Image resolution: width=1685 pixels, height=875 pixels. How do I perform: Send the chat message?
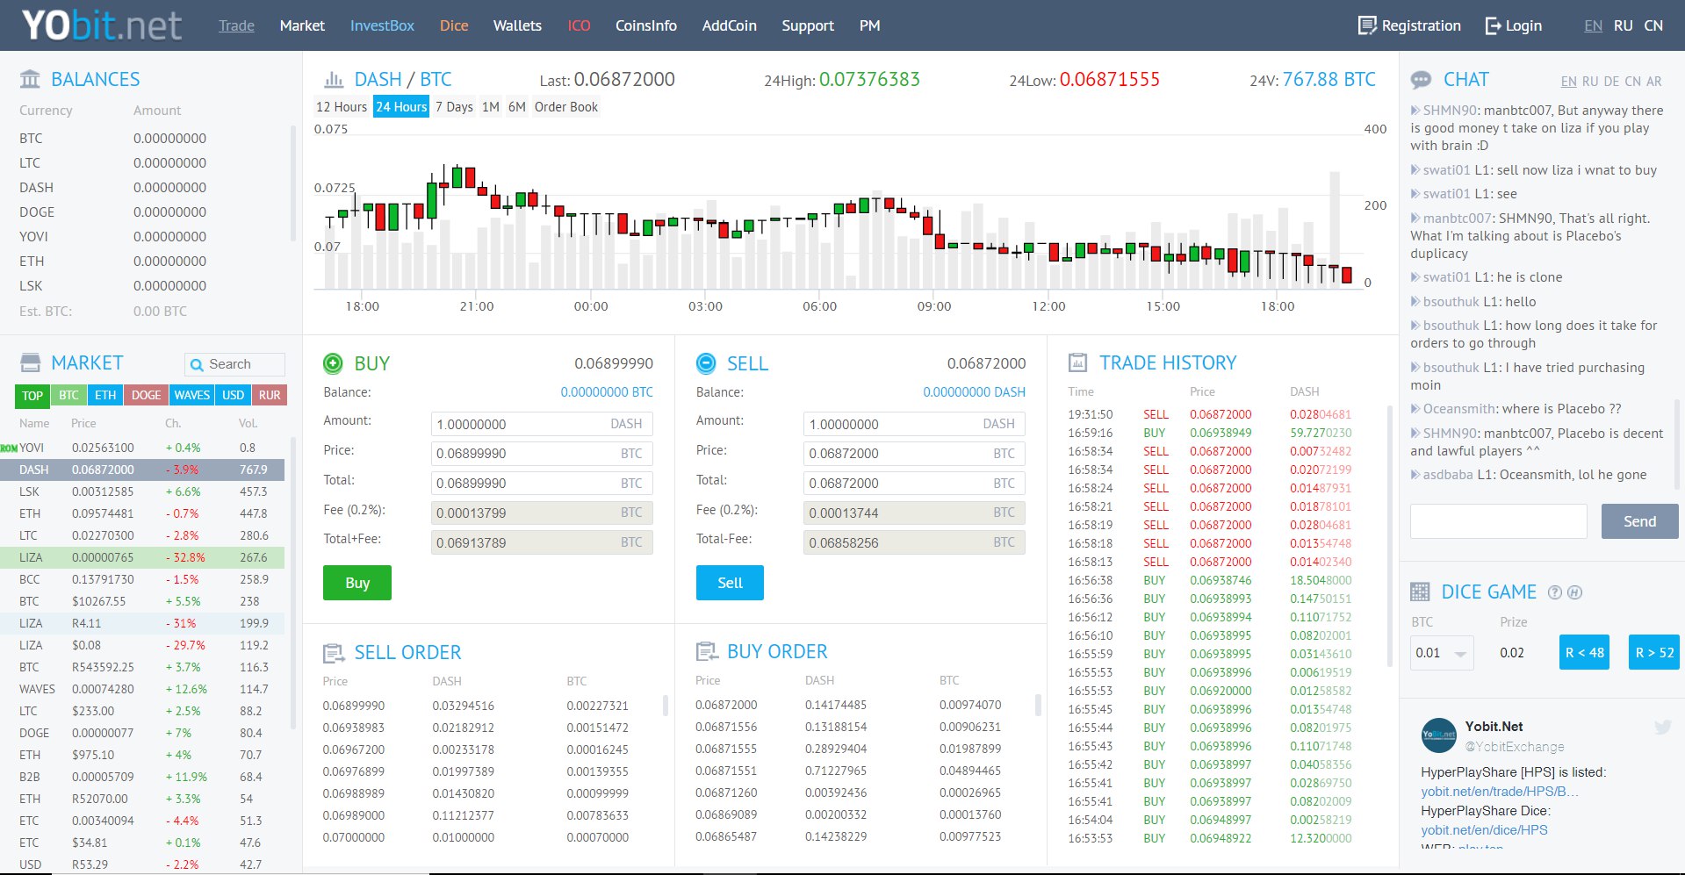pos(1639,521)
